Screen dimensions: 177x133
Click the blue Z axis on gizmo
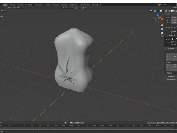[158, 15]
